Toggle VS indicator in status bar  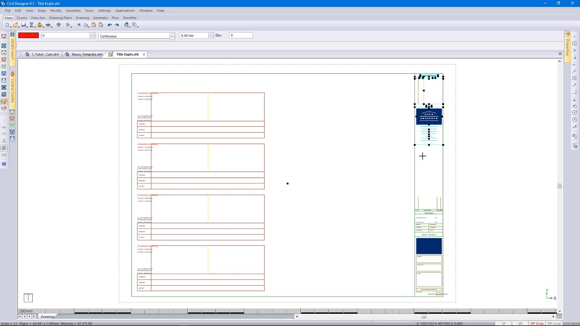(x=520, y=323)
